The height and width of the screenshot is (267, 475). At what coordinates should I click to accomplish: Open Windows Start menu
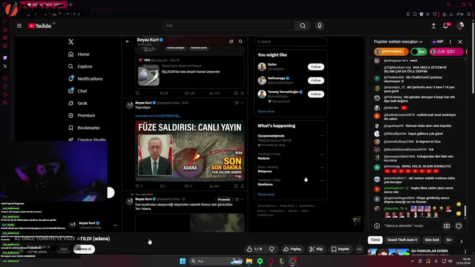(x=183, y=261)
